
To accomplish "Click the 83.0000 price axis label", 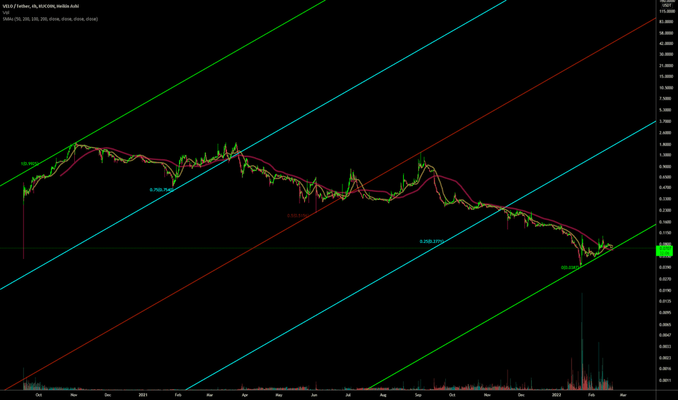I will [x=666, y=22].
